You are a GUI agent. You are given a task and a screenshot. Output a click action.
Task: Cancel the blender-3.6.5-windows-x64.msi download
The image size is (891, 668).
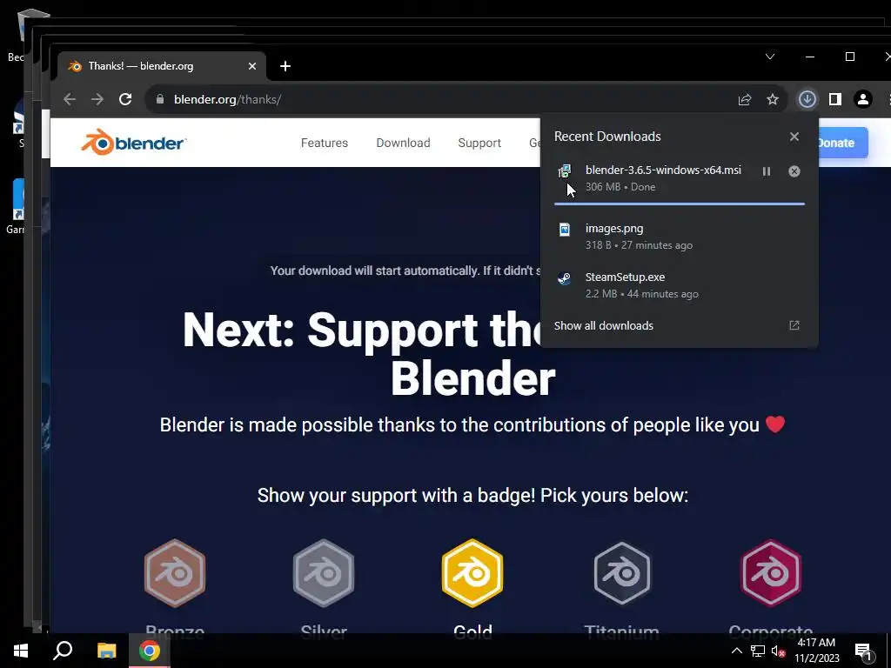794,171
